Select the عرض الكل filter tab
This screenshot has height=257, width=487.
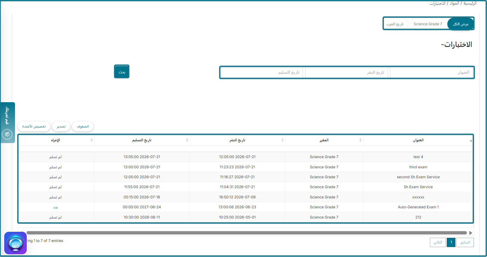coord(461,24)
